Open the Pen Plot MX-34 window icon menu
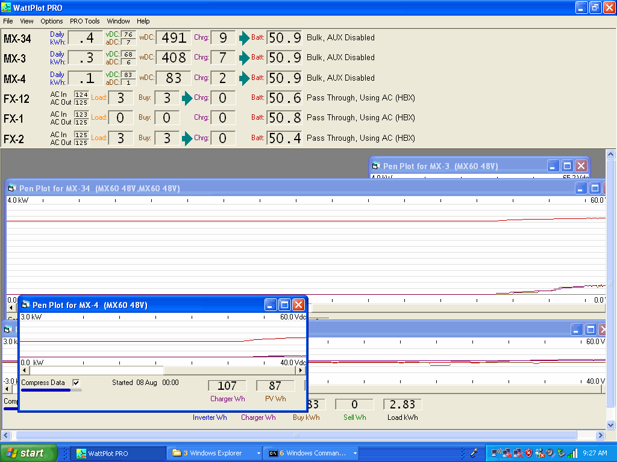Image resolution: width=617 pixels, height=462 pixels. pyautogui.click(x=11, y=188)
